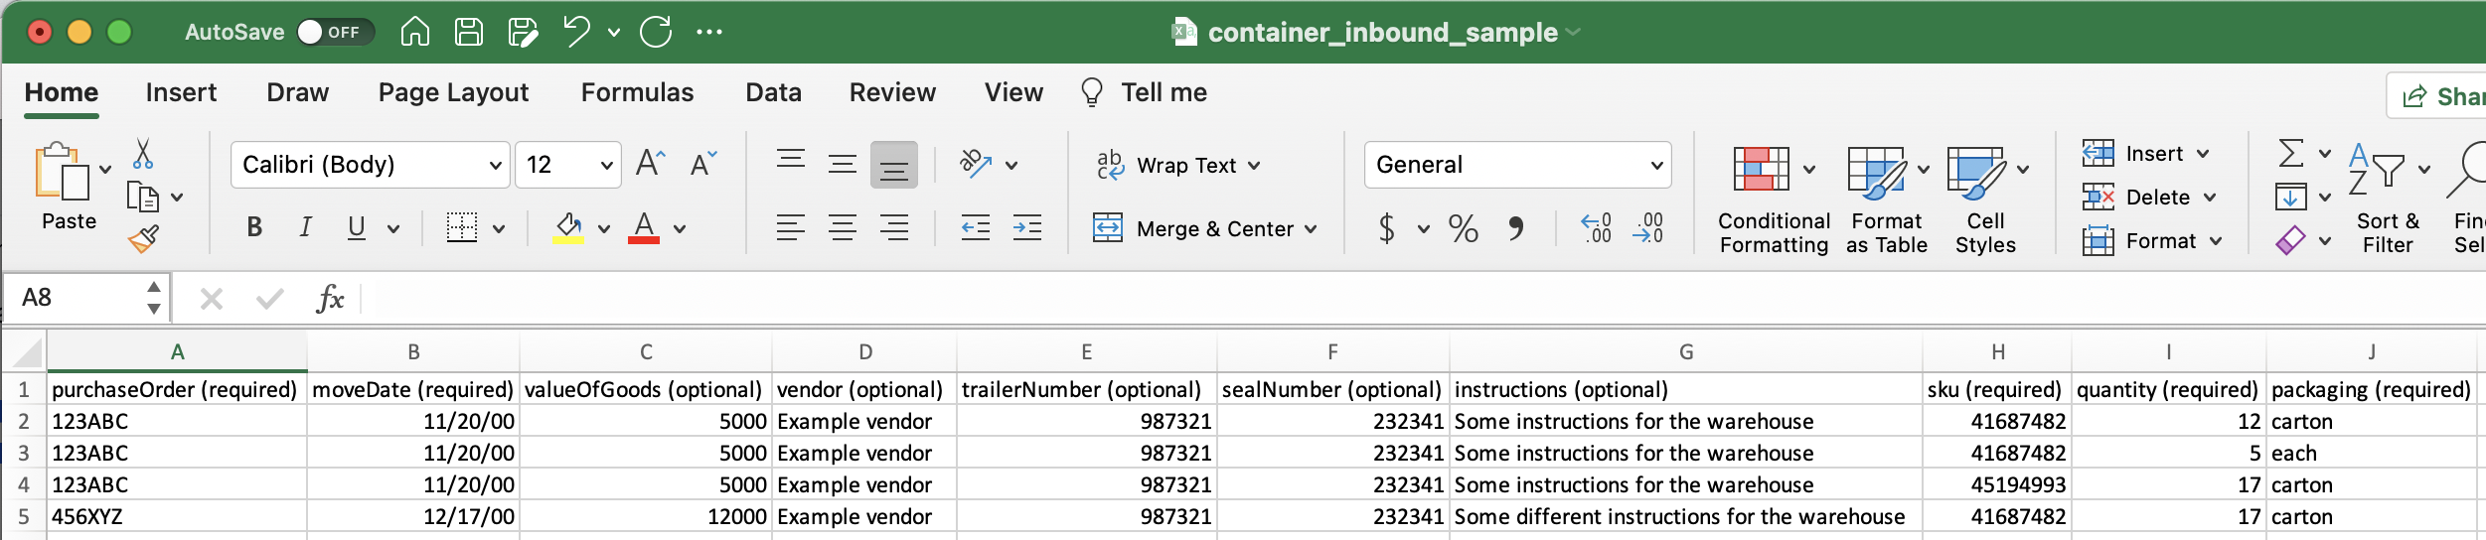Toggle the AutoSave switch
The image size is (2486, 540).
(x=335, y=32)
